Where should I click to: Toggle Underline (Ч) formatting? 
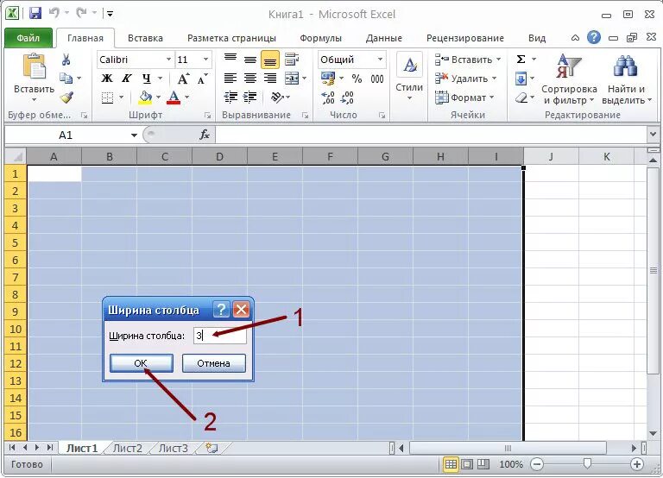146,79
